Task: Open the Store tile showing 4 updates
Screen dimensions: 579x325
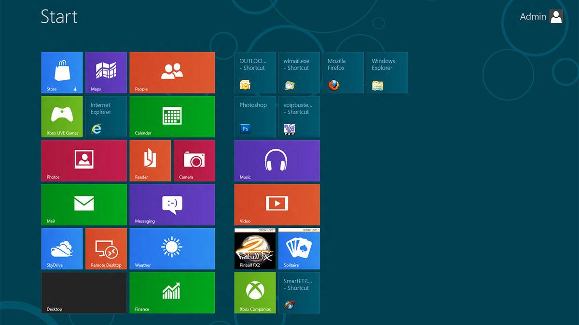Action: [62, 72]
